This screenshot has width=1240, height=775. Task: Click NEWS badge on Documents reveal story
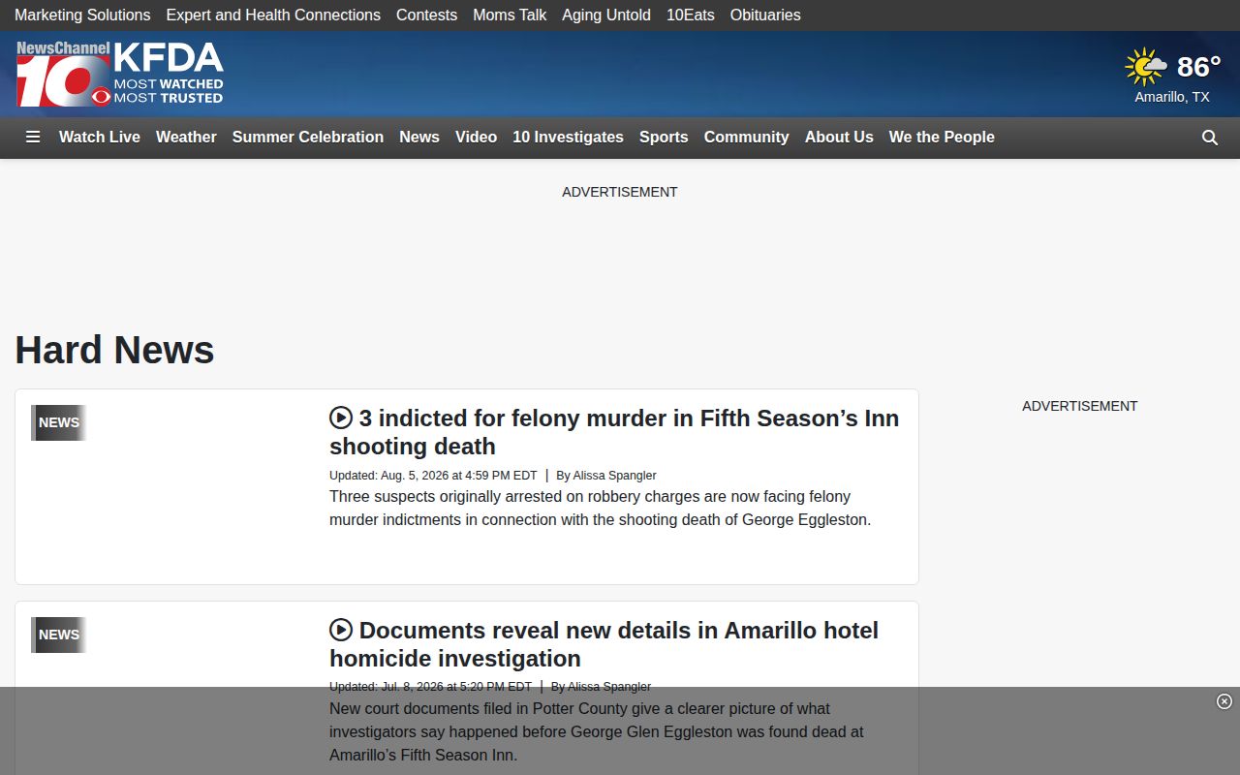pos(59,635)
